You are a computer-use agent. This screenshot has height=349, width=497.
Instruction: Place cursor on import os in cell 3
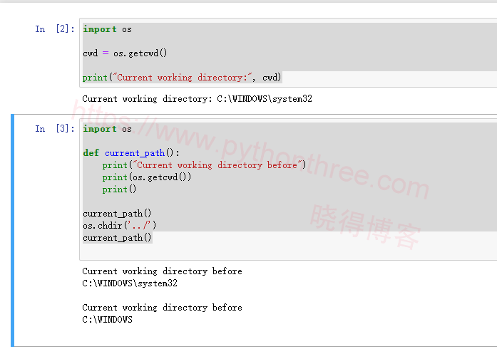[107, 129]
